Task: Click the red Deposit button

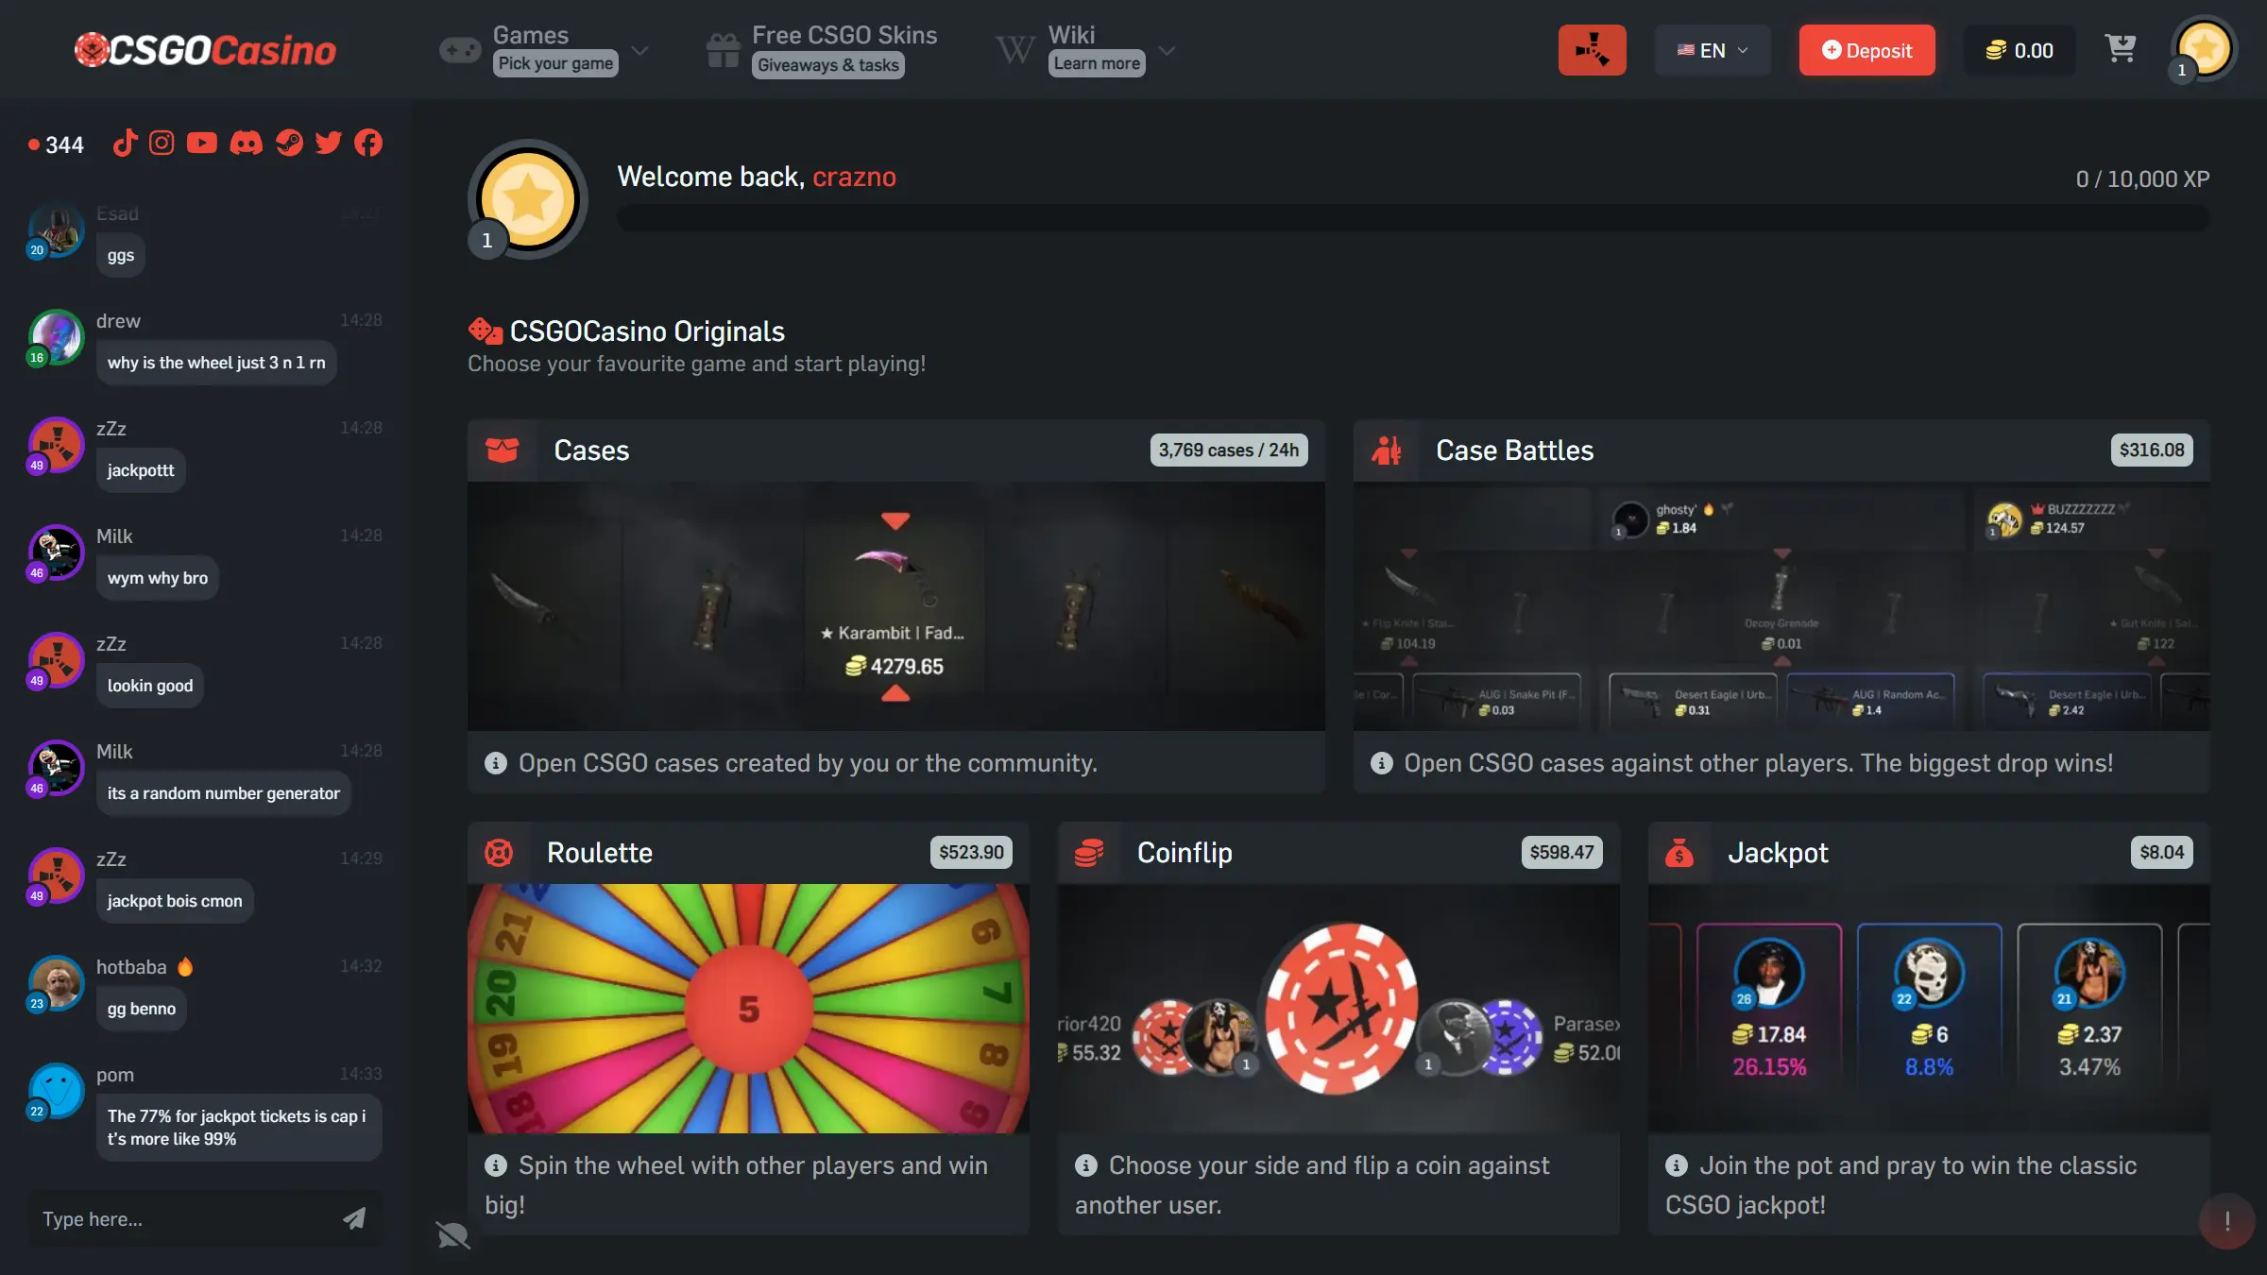Action: (x=1866, y=50)
